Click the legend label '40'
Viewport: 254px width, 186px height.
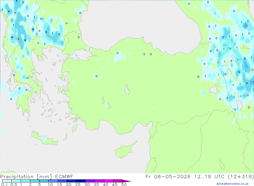[x=106, y=184]
